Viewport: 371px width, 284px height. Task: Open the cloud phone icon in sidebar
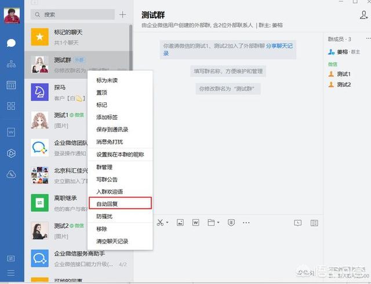[x=11, y=175]
